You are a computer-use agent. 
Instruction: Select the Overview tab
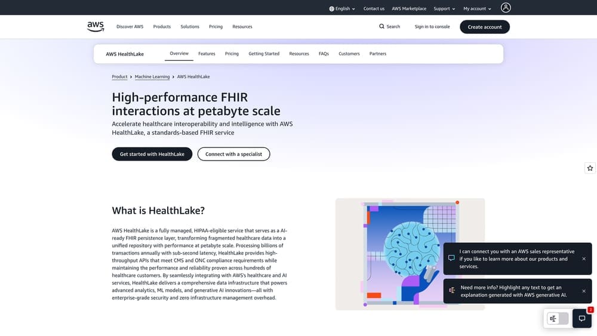pos(179,54)
